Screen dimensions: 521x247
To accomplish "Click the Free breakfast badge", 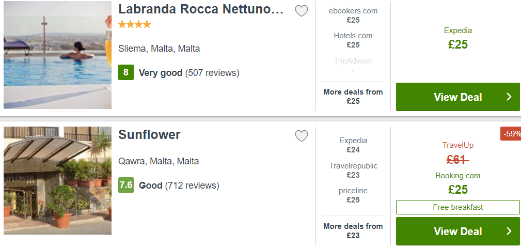I will coord(457,207).
